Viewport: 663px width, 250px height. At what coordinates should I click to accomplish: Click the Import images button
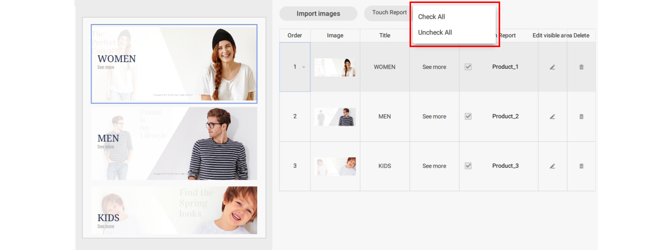click(318, 14)
